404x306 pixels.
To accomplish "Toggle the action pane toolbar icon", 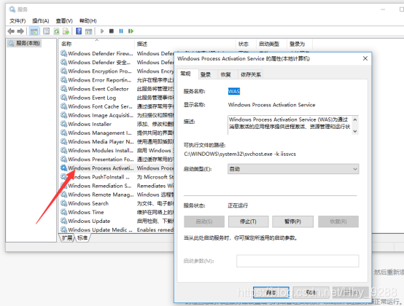I will tap(89, 31).
